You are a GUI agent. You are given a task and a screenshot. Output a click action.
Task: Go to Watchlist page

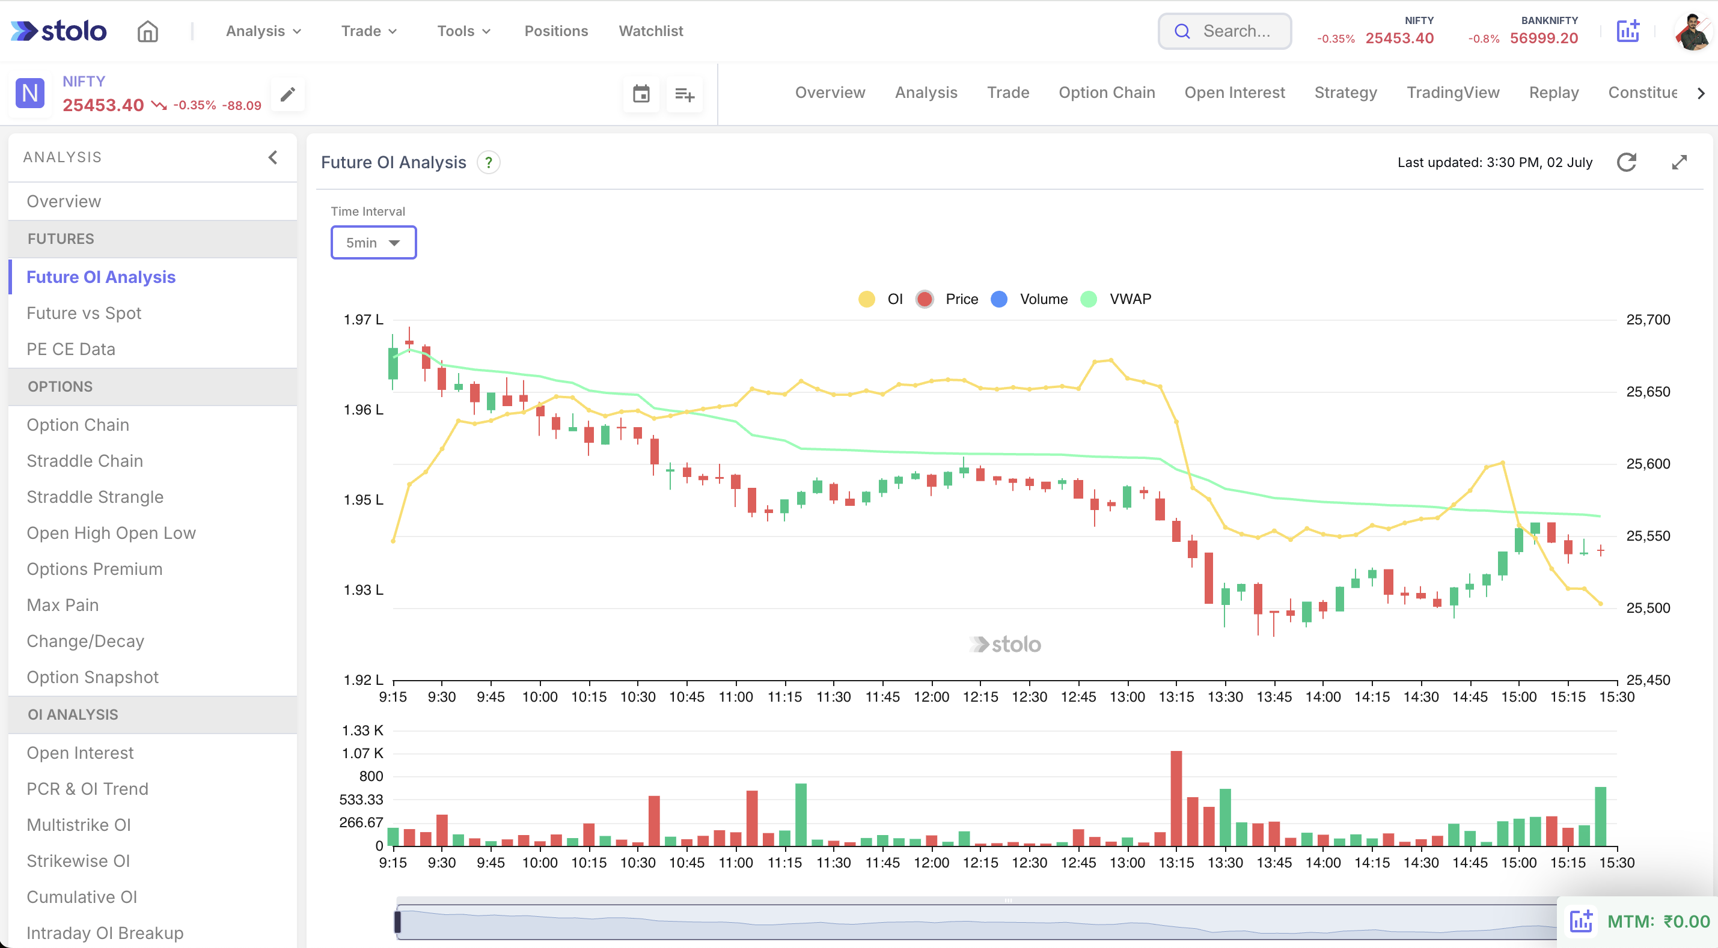click(650, 31)
